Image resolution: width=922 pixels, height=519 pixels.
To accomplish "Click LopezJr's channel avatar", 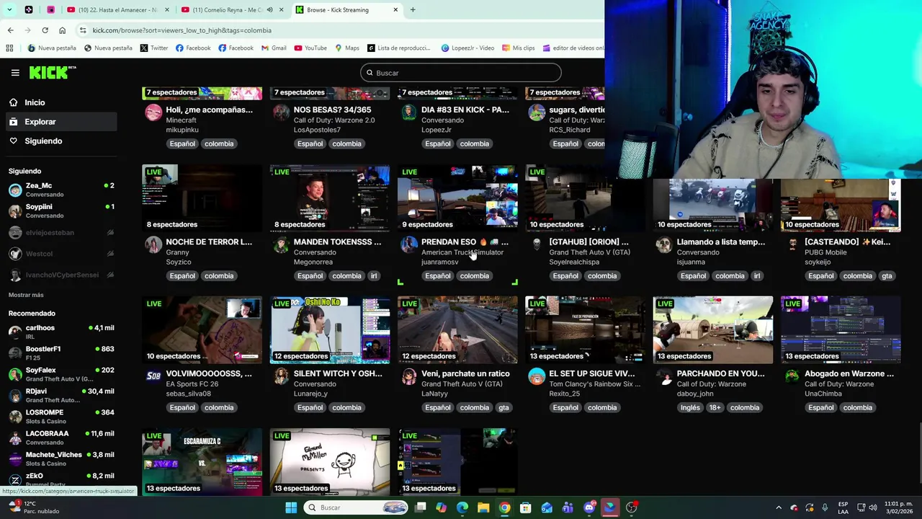I will pyautogui.click(x=409, y=112).
